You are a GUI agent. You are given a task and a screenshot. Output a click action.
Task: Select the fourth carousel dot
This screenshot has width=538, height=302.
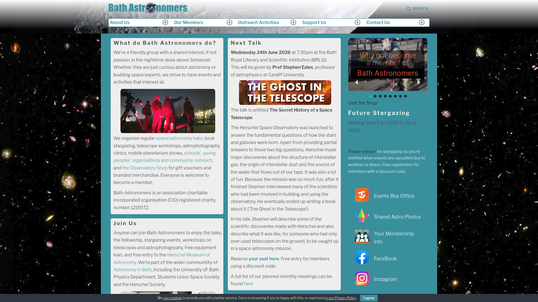385,96
